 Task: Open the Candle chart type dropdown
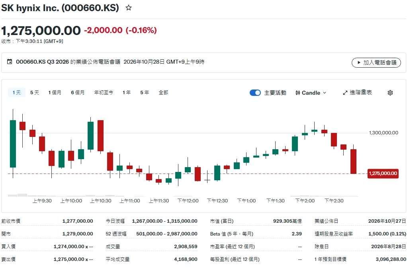pos(311,93)
